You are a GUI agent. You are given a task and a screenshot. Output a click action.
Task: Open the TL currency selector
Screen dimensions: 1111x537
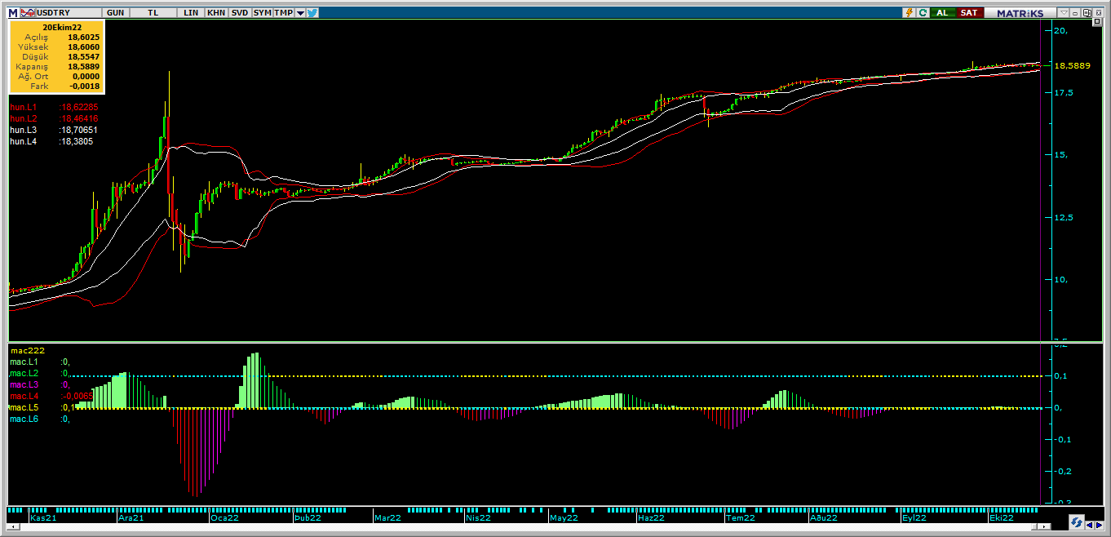[x=153, y=13]
